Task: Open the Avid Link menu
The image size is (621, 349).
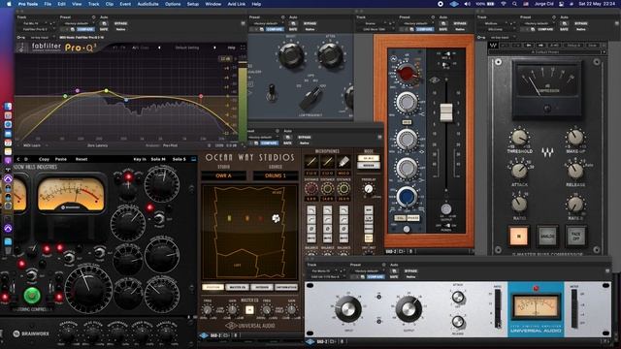Action: (x=237, y=4)
